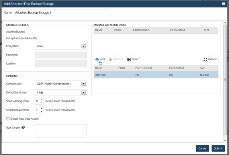Click the disabled Confirm password field
The image size is (229, 155).
point(61,64)
